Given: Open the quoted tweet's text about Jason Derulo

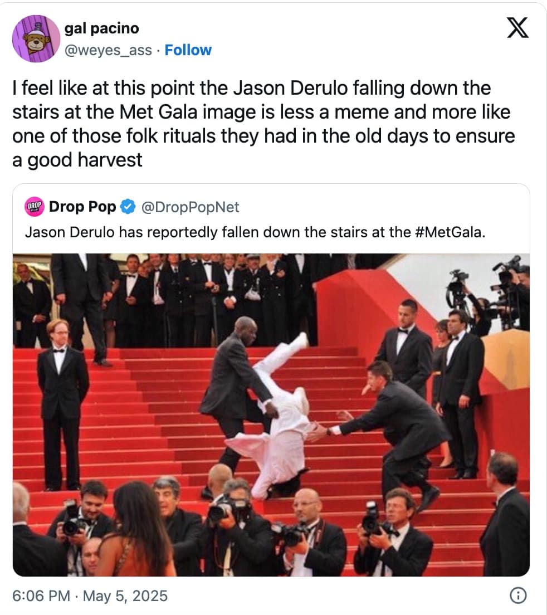Looking at the screenshot, I should click(x=255, y=232).
